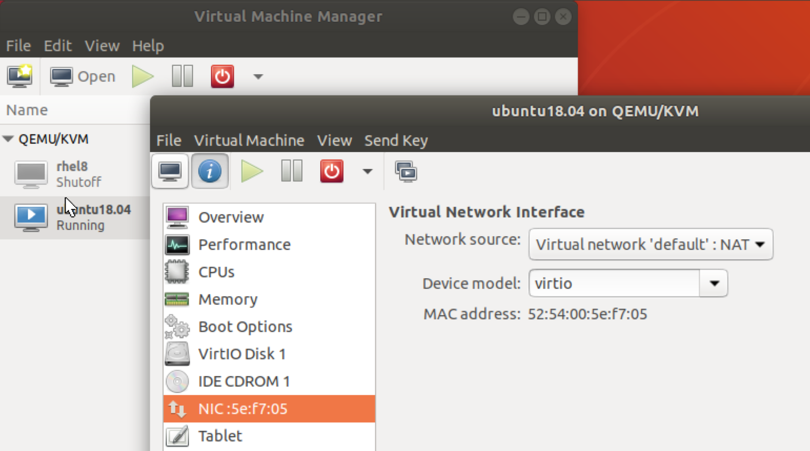Screen dimensions: 810x451
Task: Open power options arrow in ubuntu18.04 toolbar
Action: click(367, 172)
